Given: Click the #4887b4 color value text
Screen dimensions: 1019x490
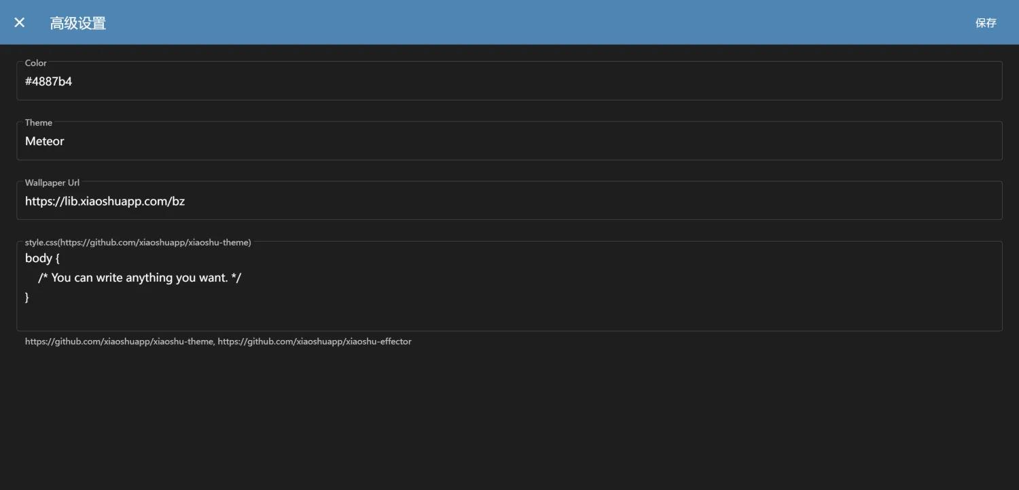Looking at the screenshot, I should tap(49, 81).
